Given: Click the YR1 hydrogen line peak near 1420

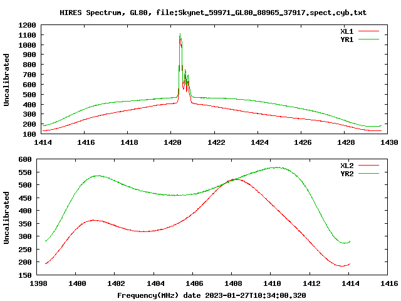Looking at the screenshot, I should pyautogui.click(x=180, y=33).
